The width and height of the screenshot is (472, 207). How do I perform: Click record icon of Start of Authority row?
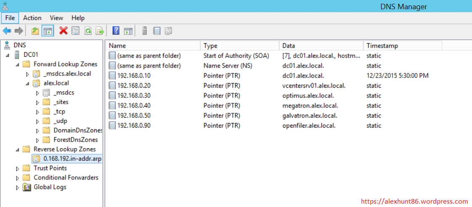[112, 55]
